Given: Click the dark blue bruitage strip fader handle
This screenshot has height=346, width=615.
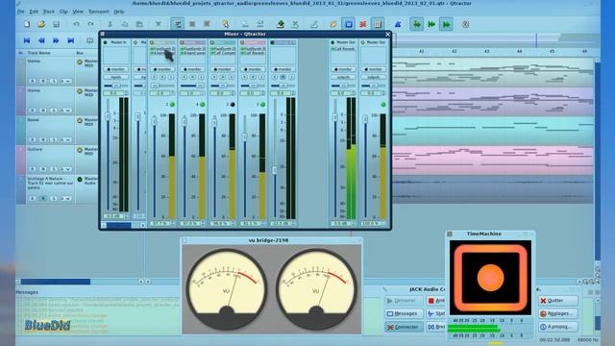Looking at the screenshot, I should [275, 170].
